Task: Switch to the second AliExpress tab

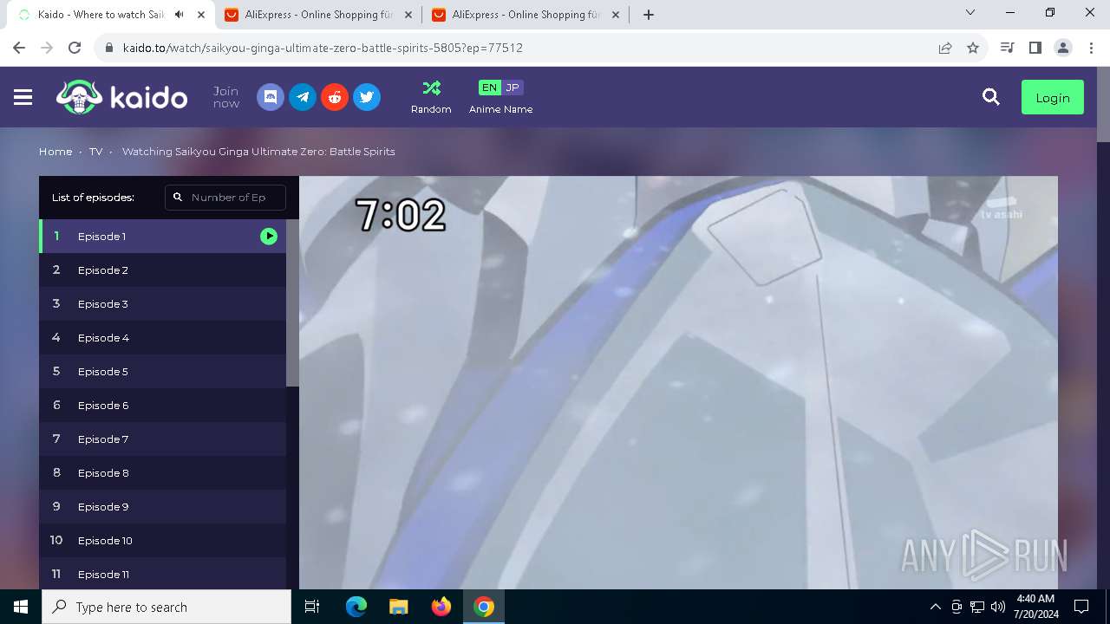Action: pos(526,15)
